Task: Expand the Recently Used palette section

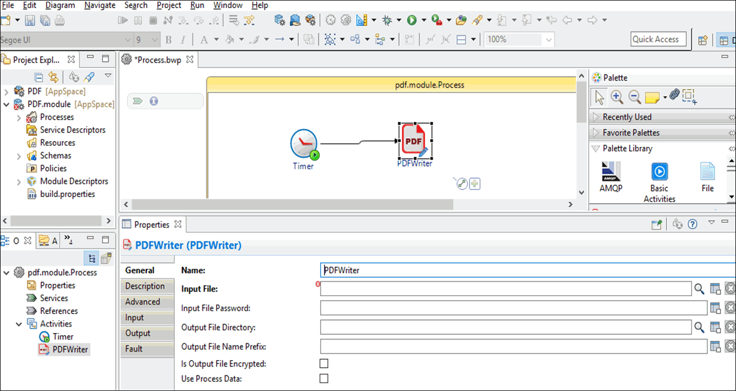Action: coord(596,117)
